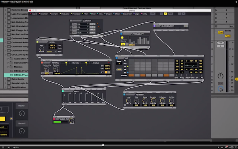238x149 pixels.
Task: Open the Sampler module category
Action: pyautogui.click(x=54, y=14)
